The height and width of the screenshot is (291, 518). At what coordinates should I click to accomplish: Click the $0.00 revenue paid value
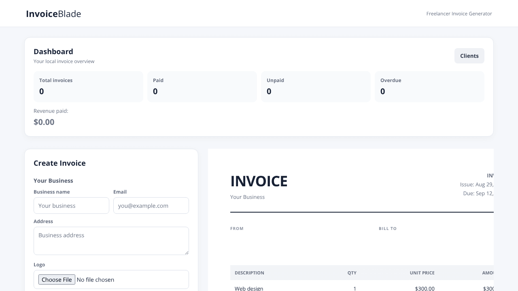click(44, 122)
